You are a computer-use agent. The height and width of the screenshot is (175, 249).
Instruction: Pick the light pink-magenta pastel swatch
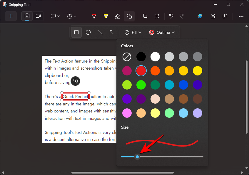pos(127,113)
